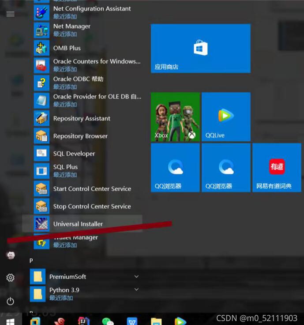
Task: Launch the QQLive tile
Action: 226,117
